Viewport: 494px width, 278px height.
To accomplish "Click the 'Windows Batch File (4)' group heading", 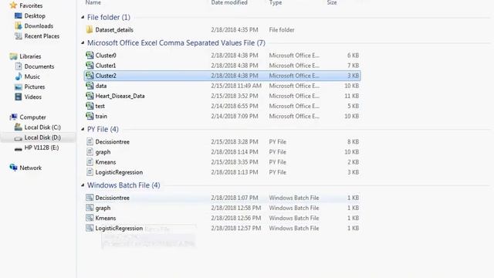I will click(x=123, y=185).
